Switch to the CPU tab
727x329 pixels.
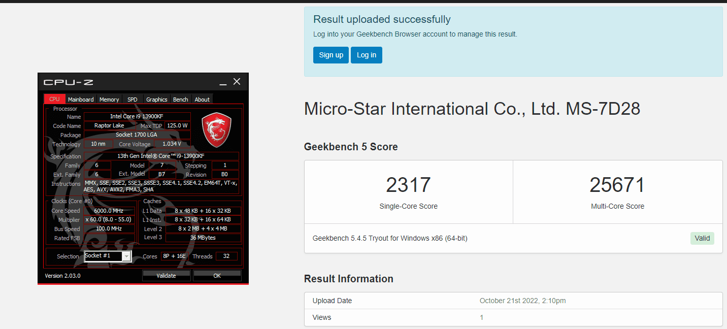(x=55, y=99)
